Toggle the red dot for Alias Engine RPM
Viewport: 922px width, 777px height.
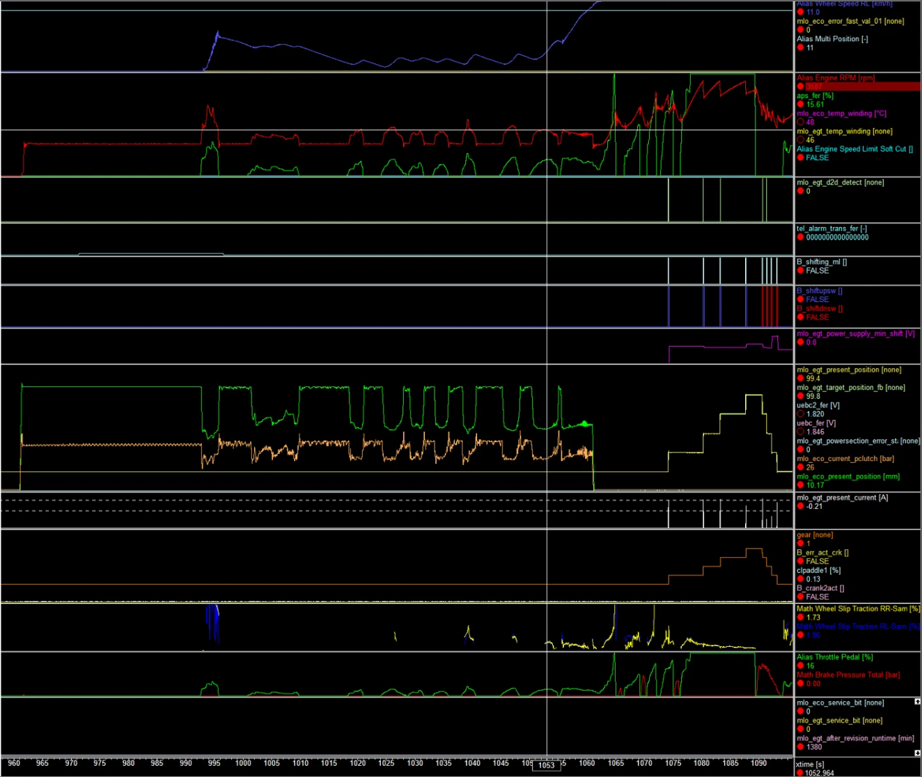click(x=800, y=87)
